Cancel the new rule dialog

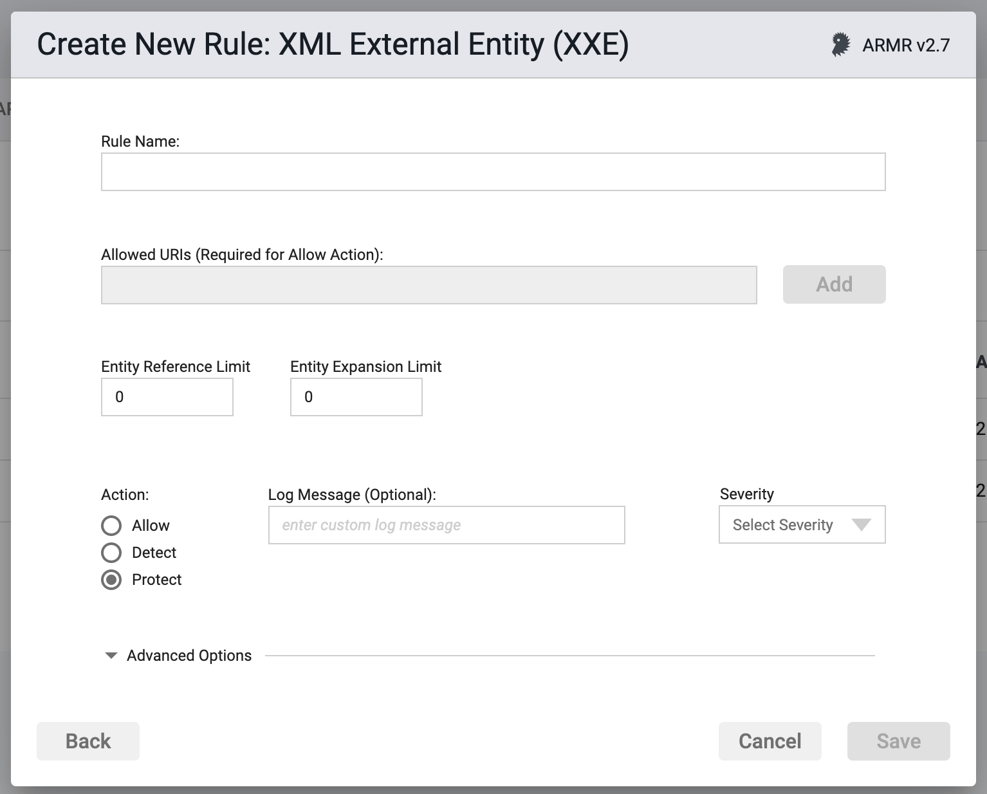tap(770, 741)
